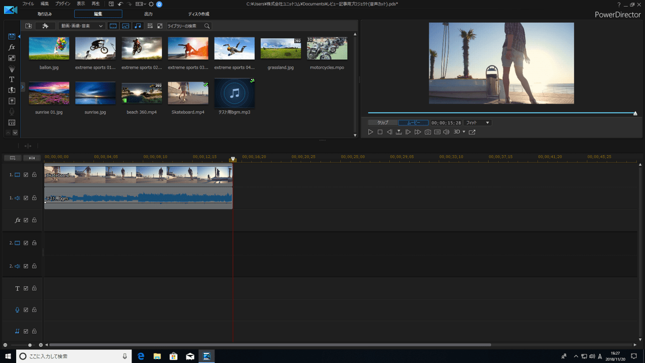Open the 動画・画像・音楽 media type dropdown

81,26
